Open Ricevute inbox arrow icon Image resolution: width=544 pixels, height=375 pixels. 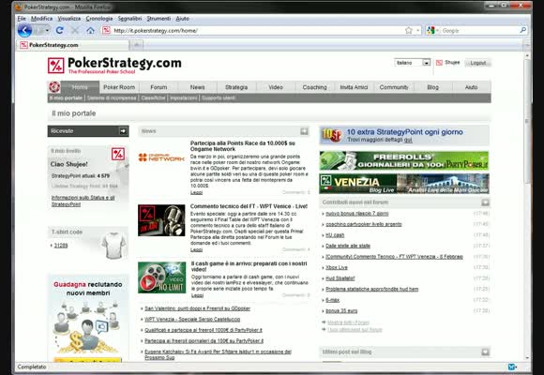(x=123, y=131)
